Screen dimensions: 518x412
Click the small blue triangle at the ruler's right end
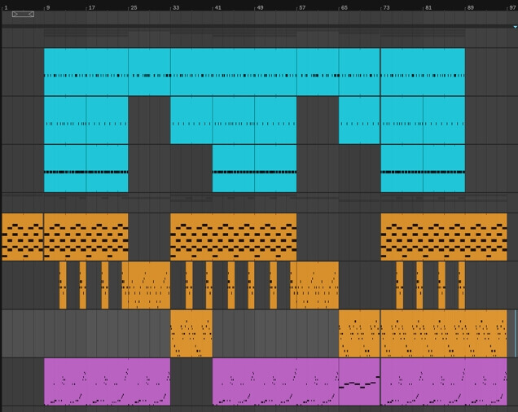pos(515,27)
